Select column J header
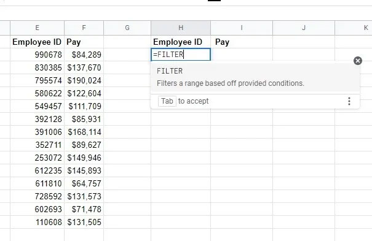The image size is (372, 241). coord(304,28)
